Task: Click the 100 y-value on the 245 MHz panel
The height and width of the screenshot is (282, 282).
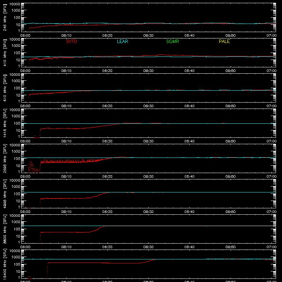Action: tap(17, 18)
